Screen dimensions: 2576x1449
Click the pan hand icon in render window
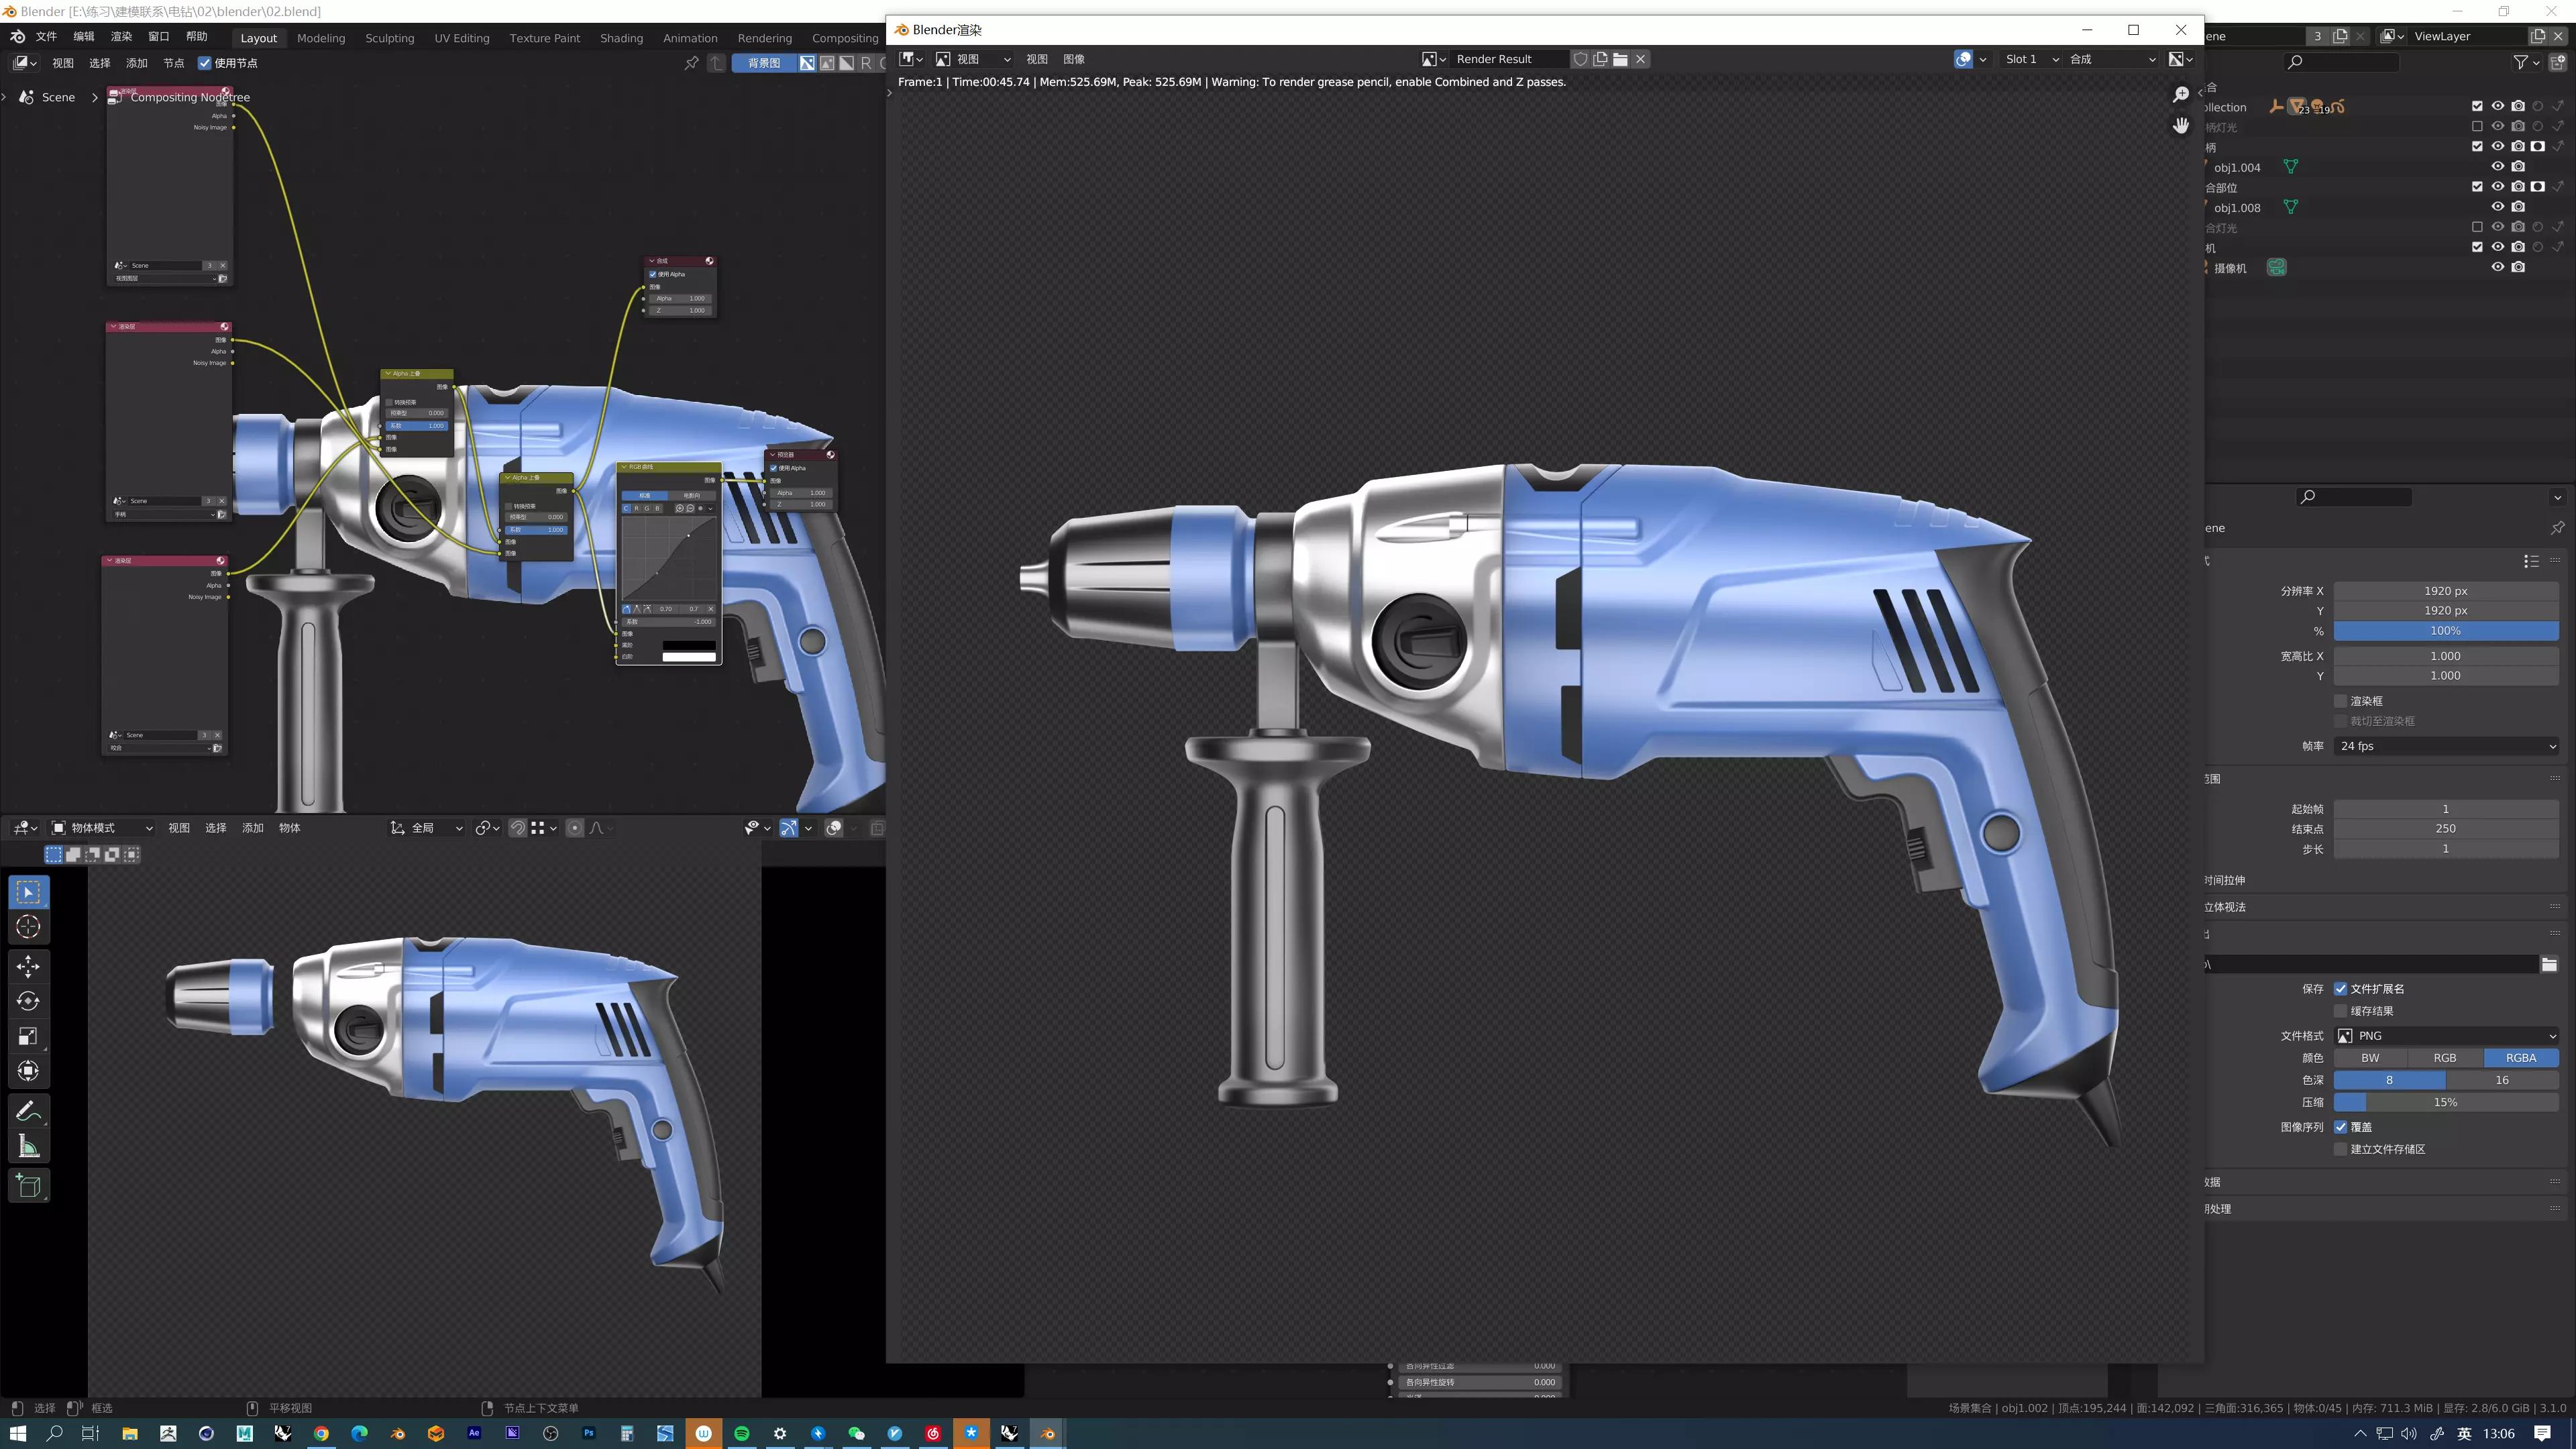point(2181,125)
